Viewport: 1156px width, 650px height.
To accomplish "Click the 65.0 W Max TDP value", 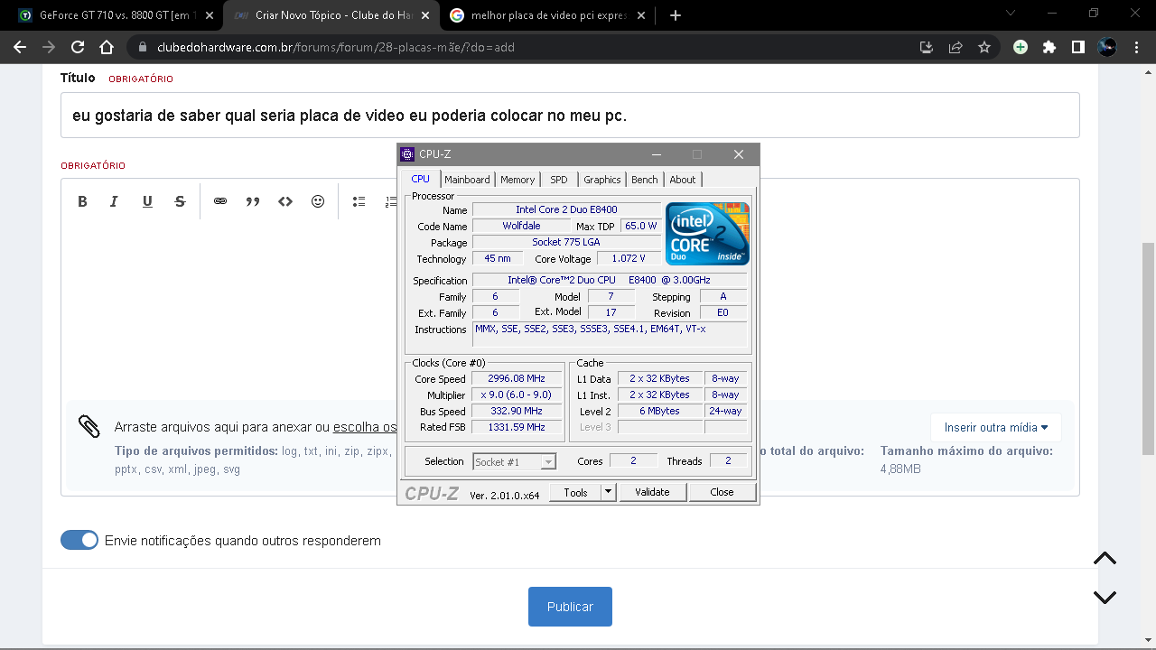I will pos(641,226).
